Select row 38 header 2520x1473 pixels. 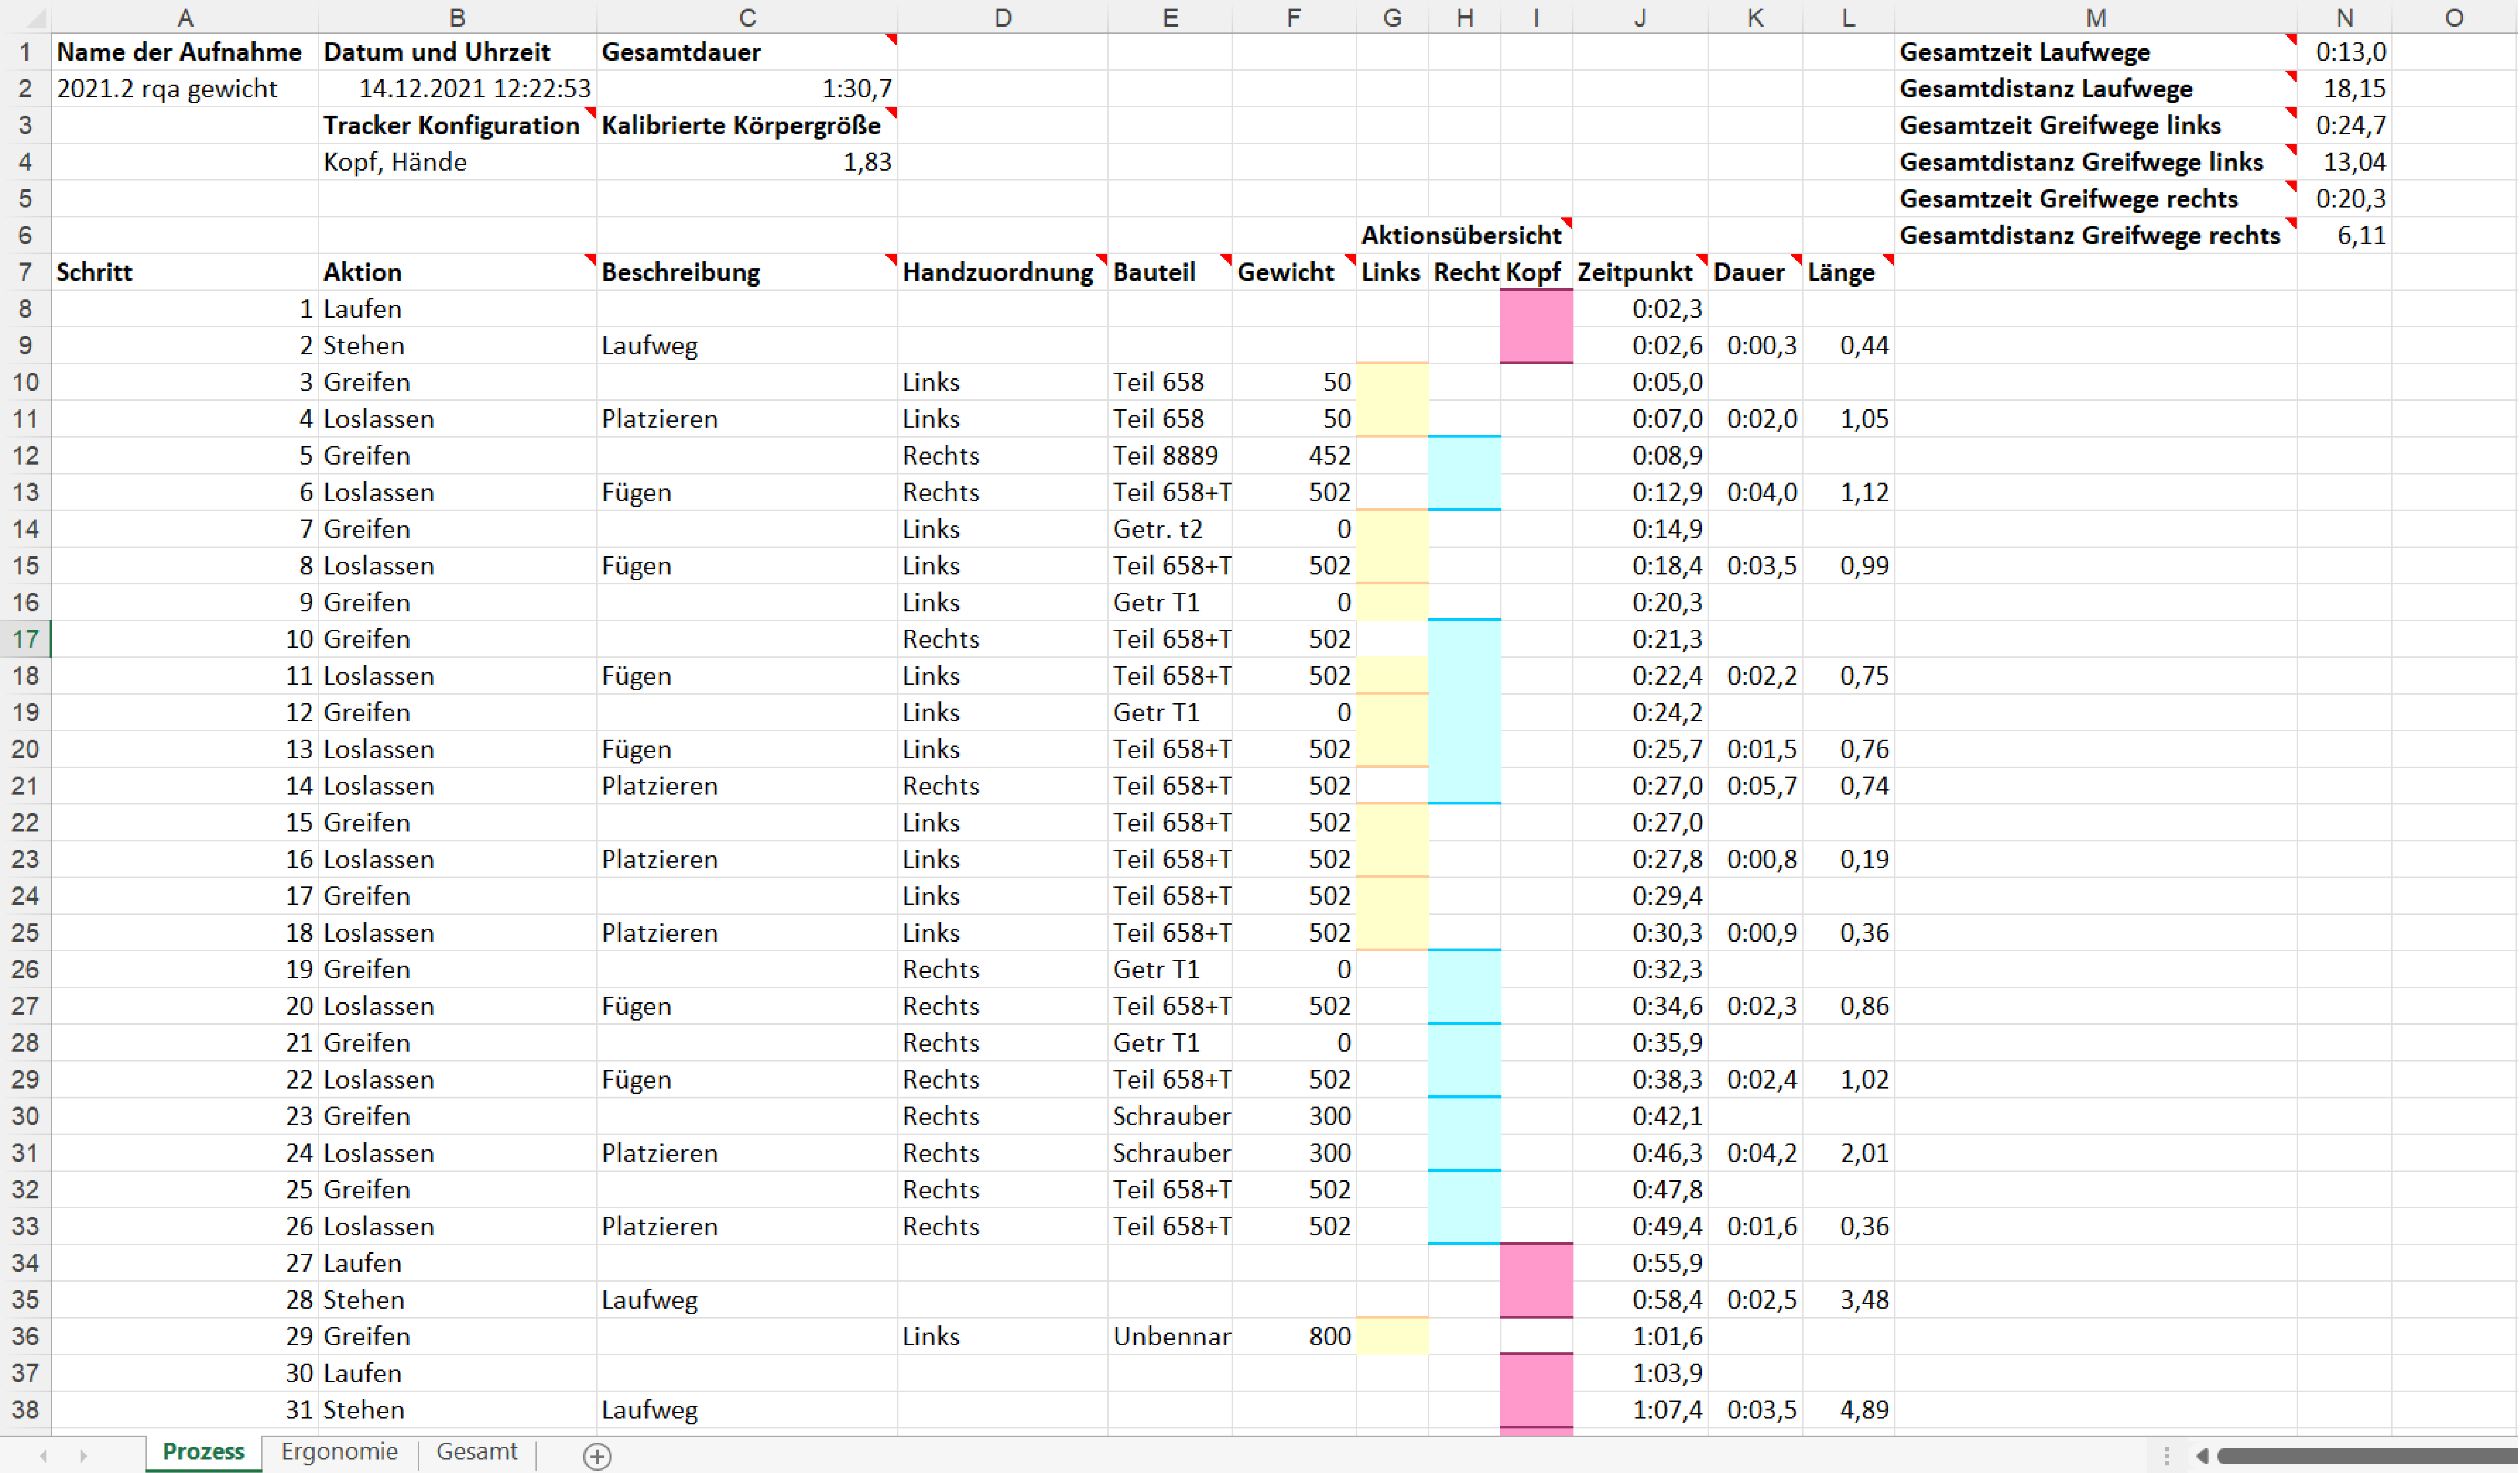[25, 1410]
